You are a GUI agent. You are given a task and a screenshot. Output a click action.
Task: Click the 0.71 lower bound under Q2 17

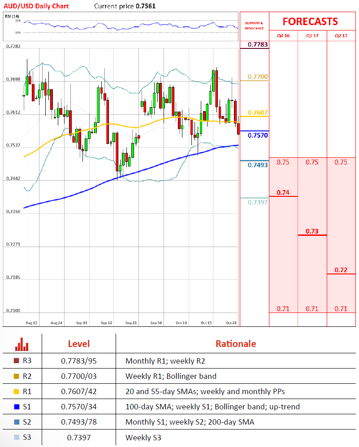click(341, 309)
